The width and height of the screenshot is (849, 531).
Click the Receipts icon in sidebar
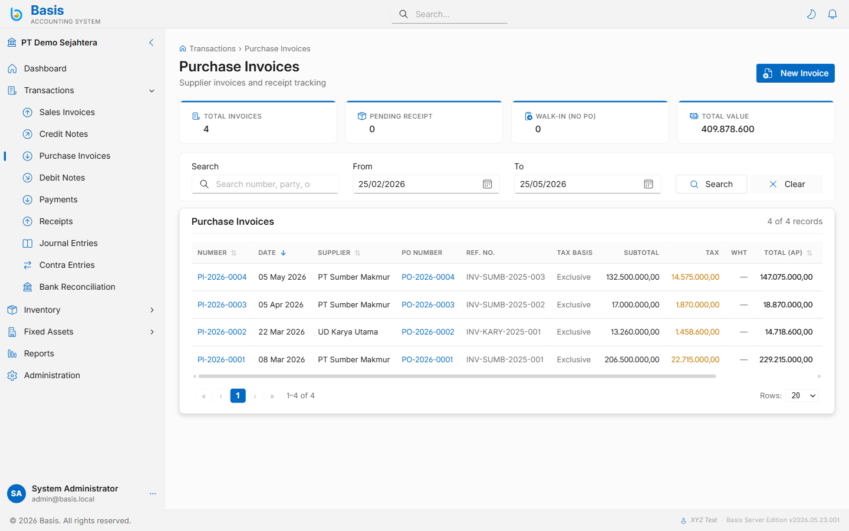[27, 221]
